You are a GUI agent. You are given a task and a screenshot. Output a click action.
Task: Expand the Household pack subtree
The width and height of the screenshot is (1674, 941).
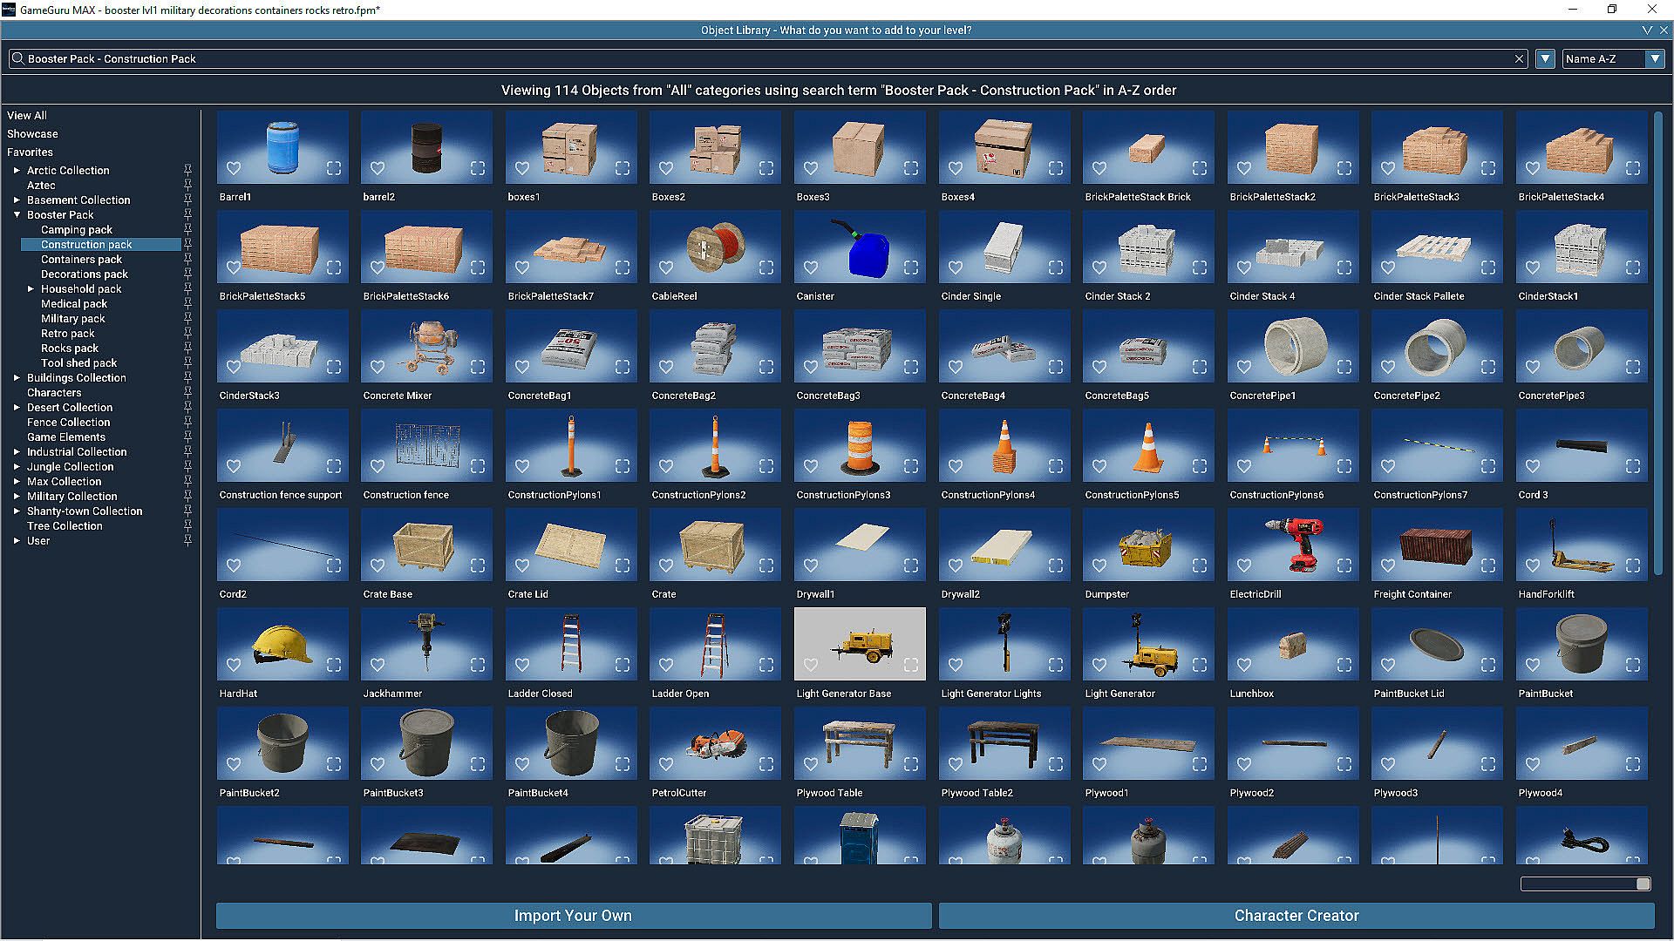click(x=31, y=289)
